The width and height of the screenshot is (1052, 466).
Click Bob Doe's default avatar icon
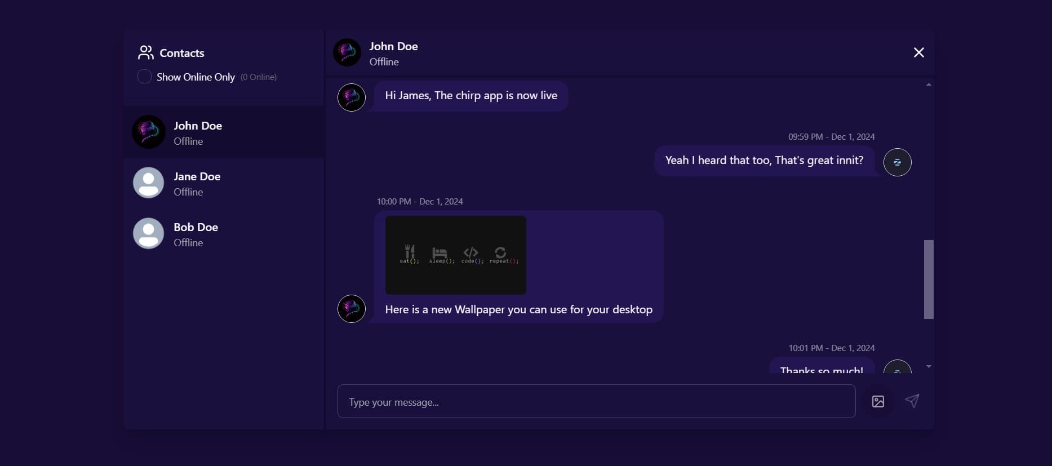148,233
